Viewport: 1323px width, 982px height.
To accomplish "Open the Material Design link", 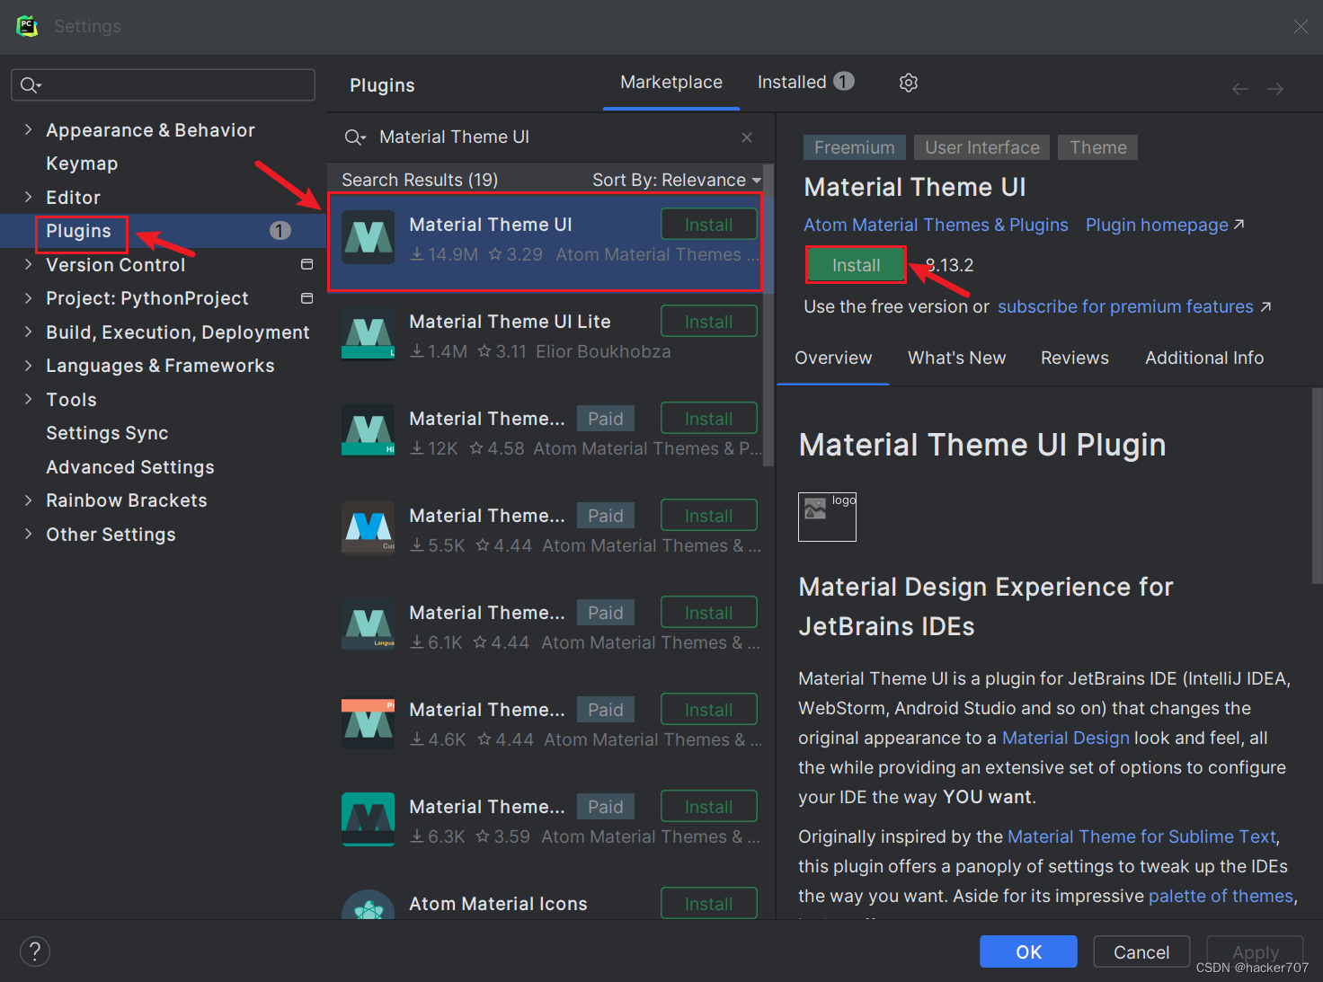I will (x=1065, y=739).
